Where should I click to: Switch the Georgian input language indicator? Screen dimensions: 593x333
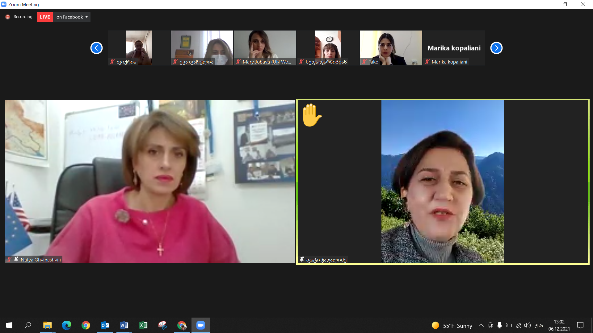click(x=539, y=325)
